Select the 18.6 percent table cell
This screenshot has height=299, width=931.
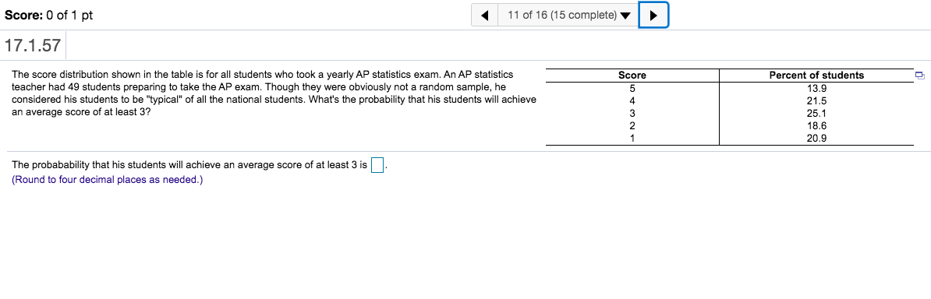tap(816, 126)
